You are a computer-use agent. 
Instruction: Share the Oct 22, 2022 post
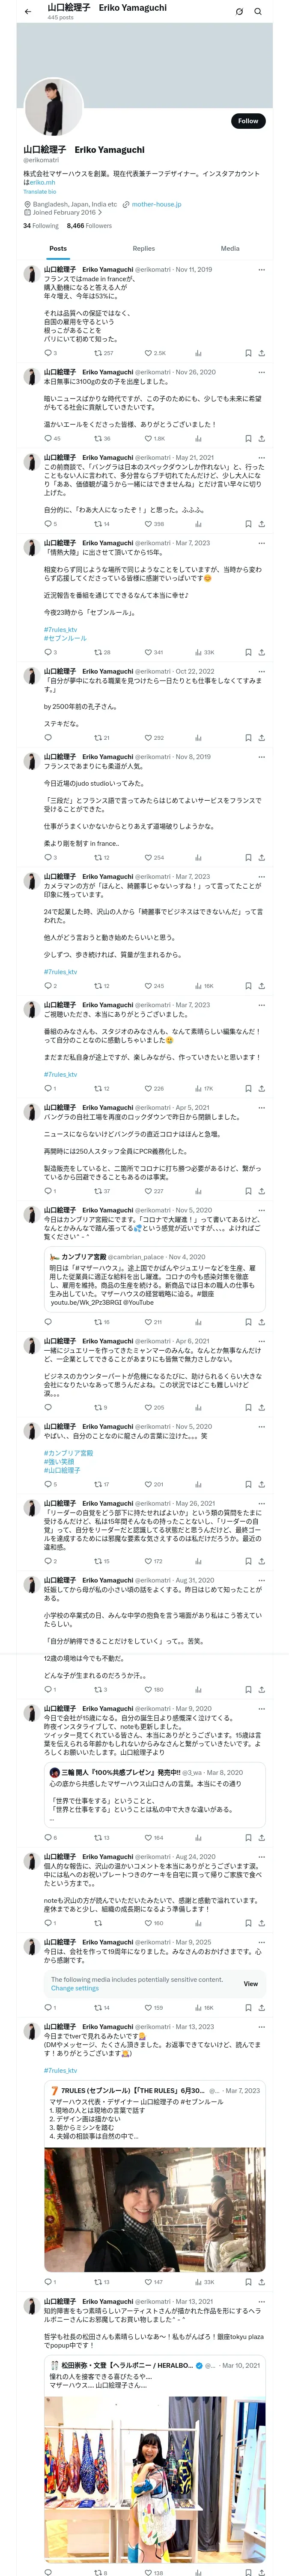(x=261, y=738)
